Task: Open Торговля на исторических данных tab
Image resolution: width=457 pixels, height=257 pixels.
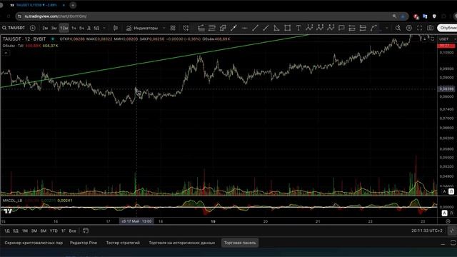Action: 182,243
